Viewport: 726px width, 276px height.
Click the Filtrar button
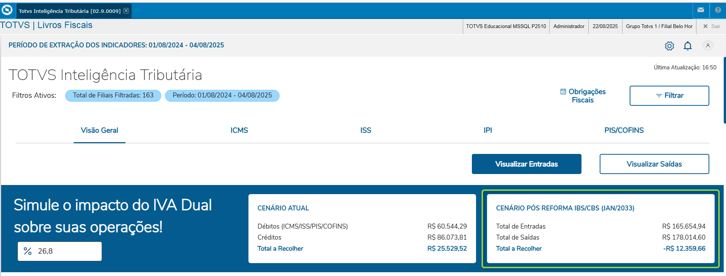click(669, 96)
